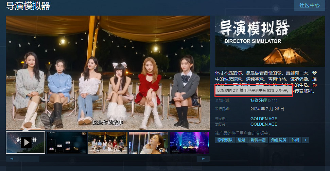The width and height of the screenshot is (330, 171).
Task: Select the woman with earrings screenshot thumbnail
Action: pyautogui.click(x=148, y=143)
